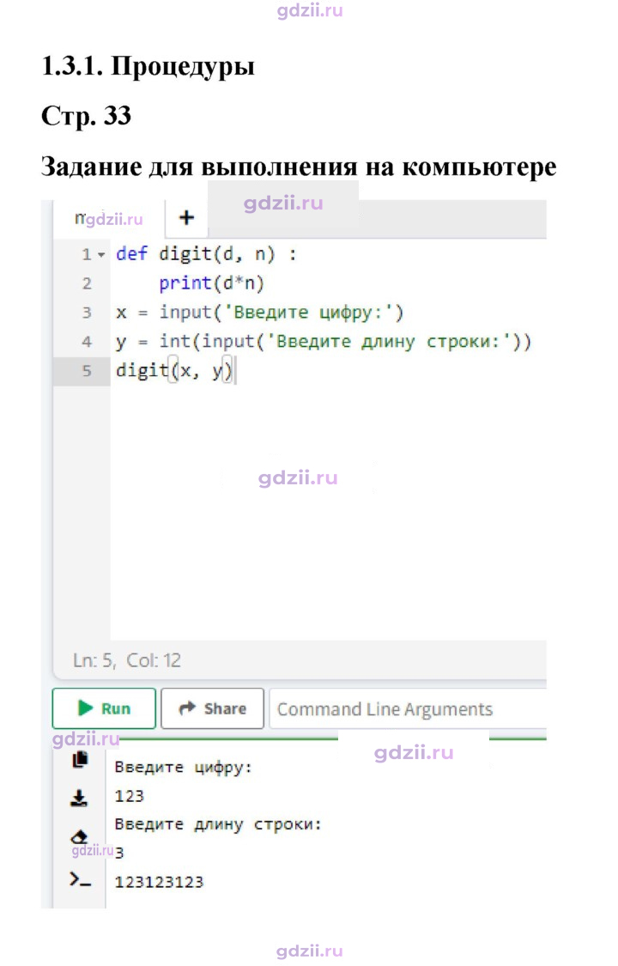Open terminal with the prompt icon

(80, 880)
